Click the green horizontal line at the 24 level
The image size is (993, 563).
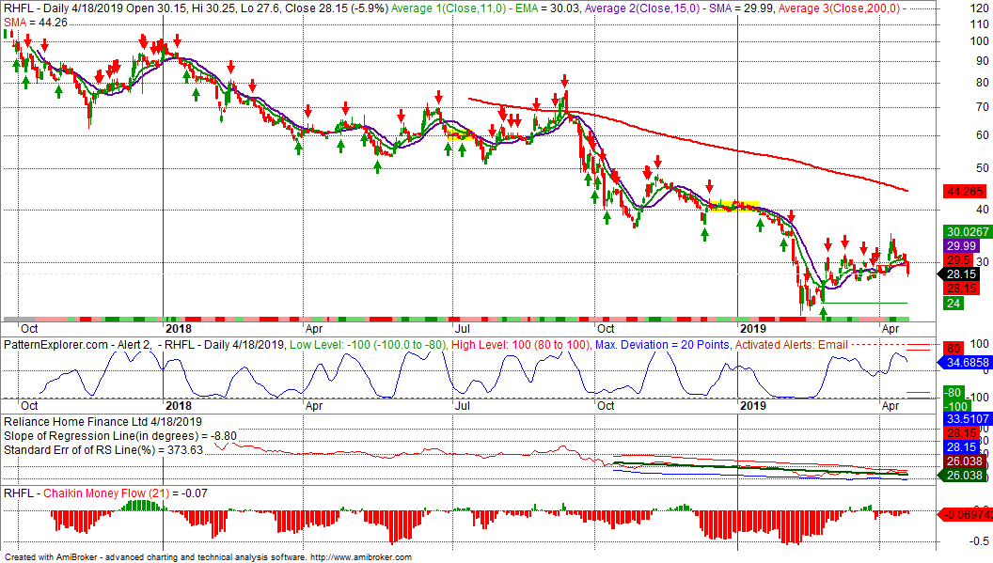[865, 303]
